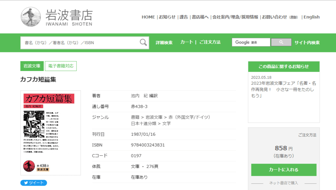
Task: Open the ご注文方法 link in green bar
Action: (x=210, y=42)
